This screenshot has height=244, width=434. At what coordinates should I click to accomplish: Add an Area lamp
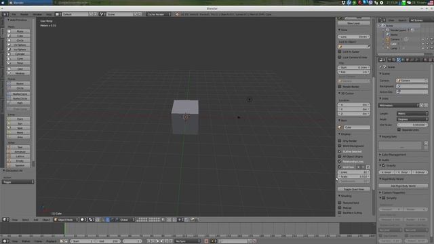[x=18, y=137]
